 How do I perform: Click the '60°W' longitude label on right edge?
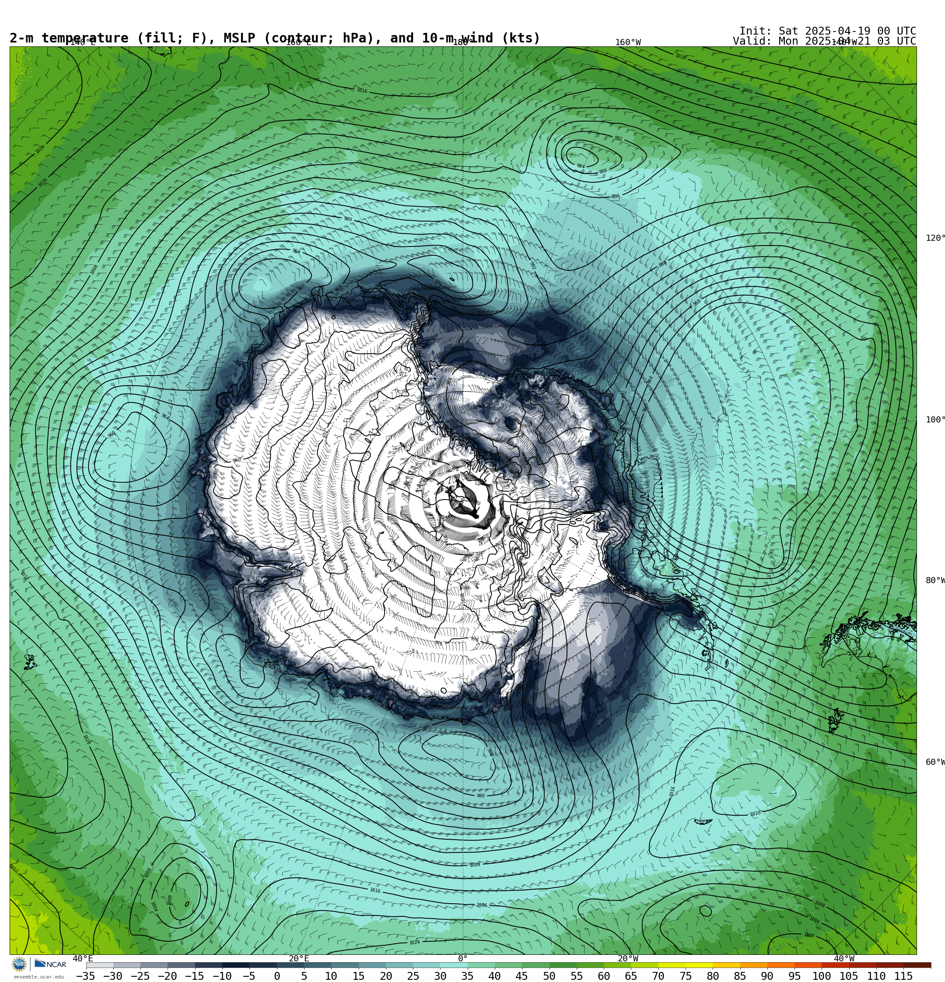pyautogui.click(x=935, y=762)
